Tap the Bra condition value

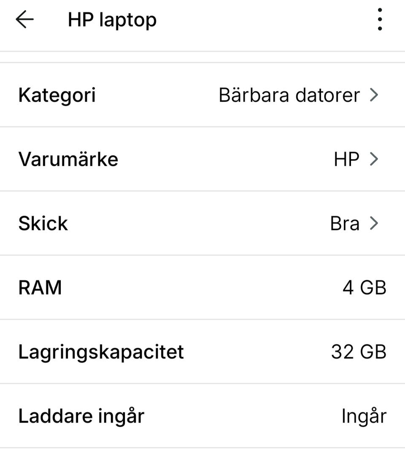tap(345, 223)
